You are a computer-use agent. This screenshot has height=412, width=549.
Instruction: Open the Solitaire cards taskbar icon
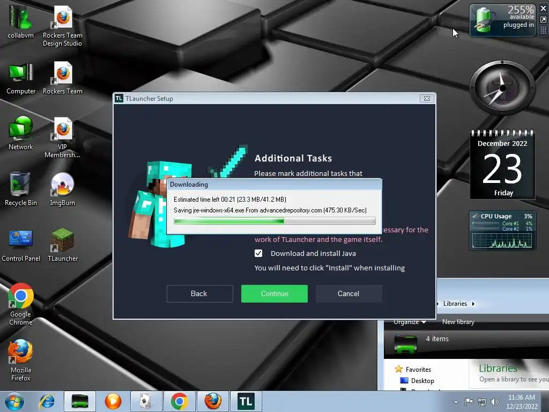(146, 401)
